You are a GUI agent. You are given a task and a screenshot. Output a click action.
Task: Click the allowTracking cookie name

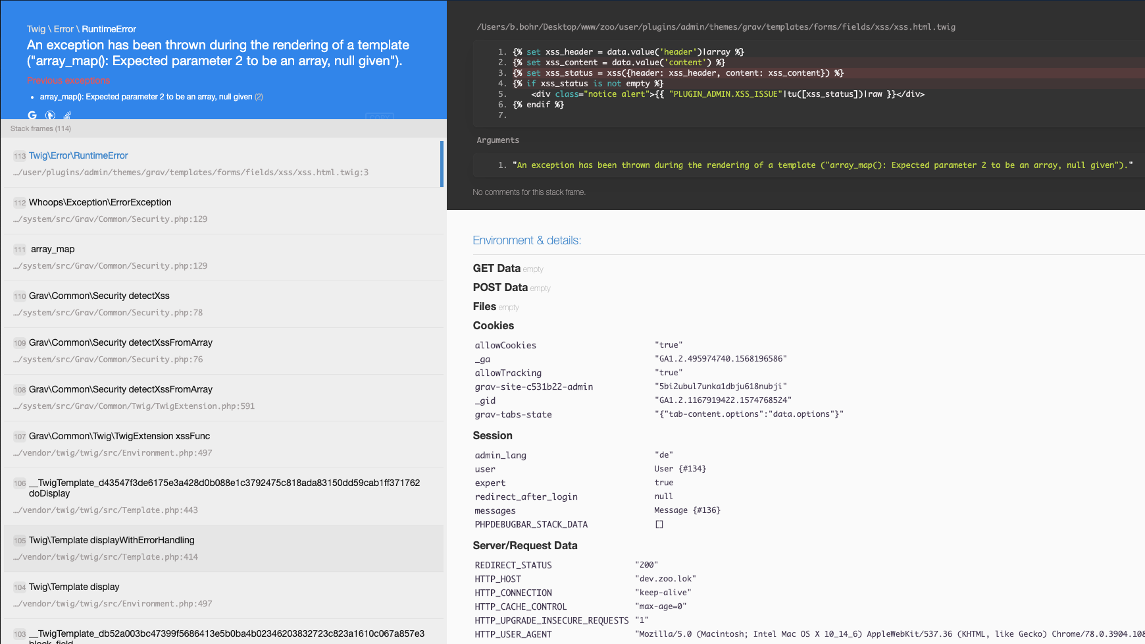508,373
